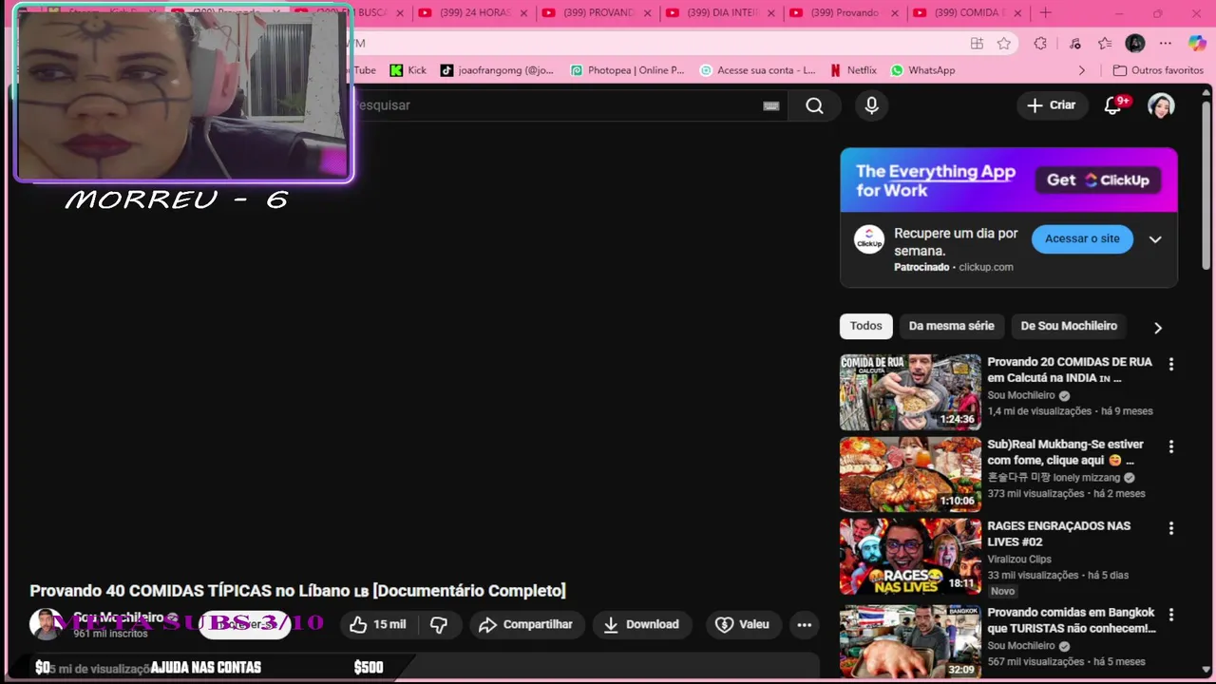
Task: Show more filter chips with right arrow
Action: point(1157,328)
